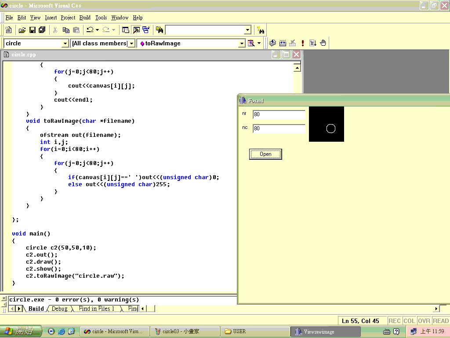This screenshot has width=450, height=338.
Task: Run program with the red exclamation icon
Action: 303,43
